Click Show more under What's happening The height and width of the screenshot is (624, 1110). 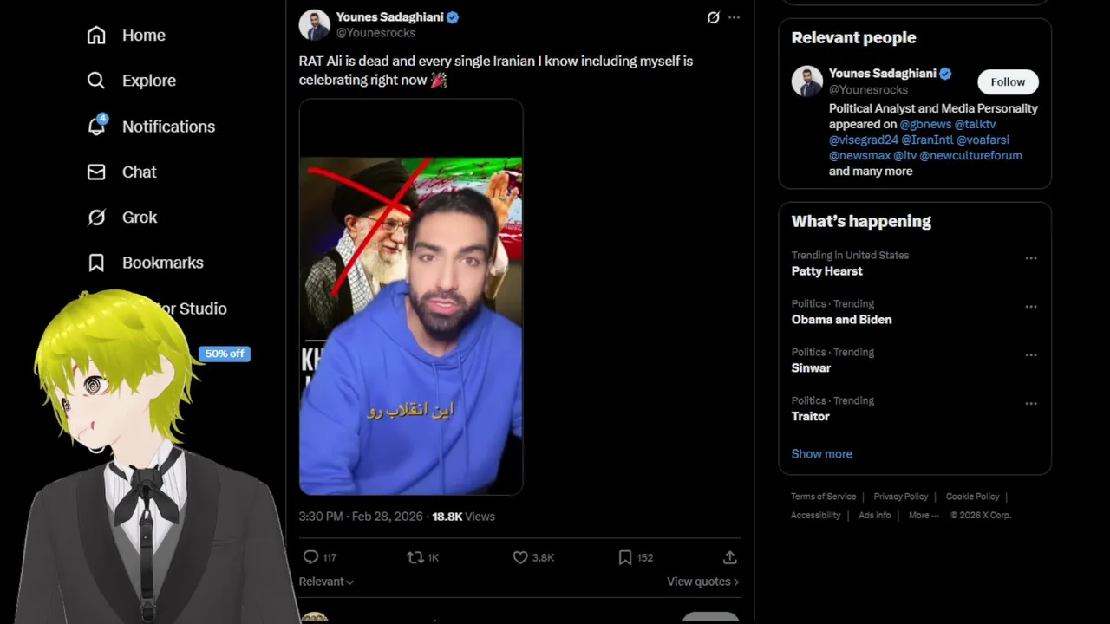pos(821,454)
